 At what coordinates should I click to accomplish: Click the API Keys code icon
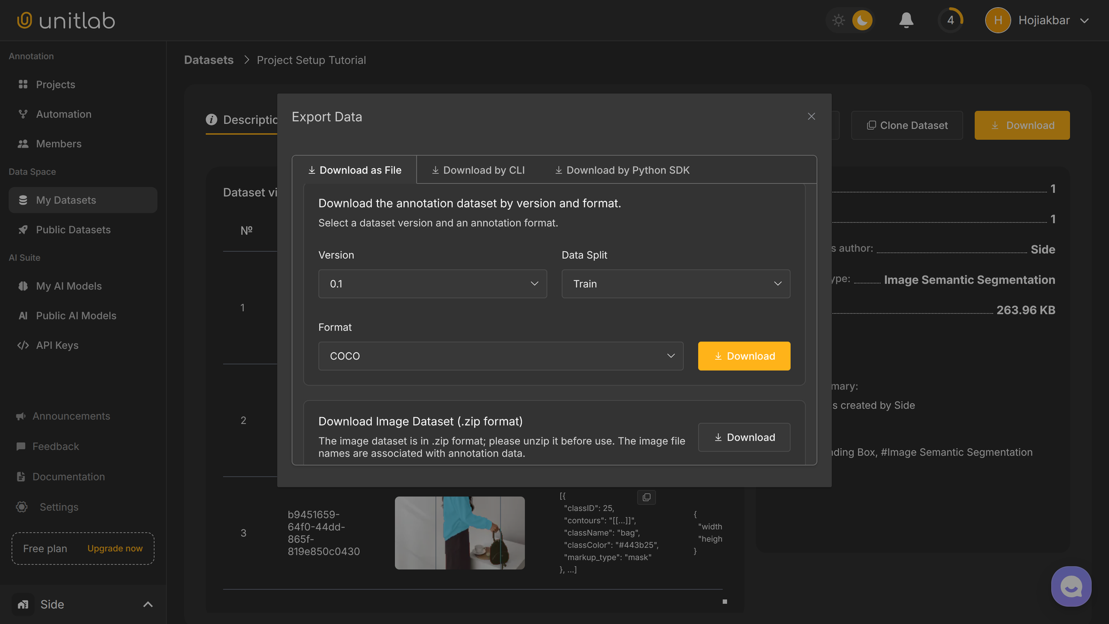23,345
